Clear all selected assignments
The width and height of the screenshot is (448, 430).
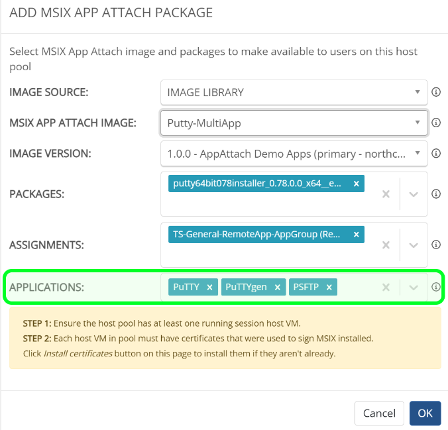coord(386,244)
